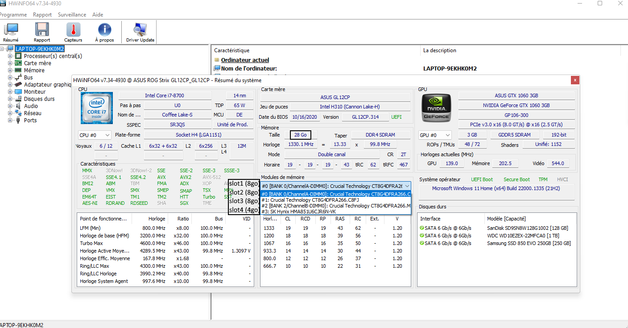Select memory module #1 Crucial CT8G4DFRA266.C8FJ
628x328 pixels.
click(336, 200)
